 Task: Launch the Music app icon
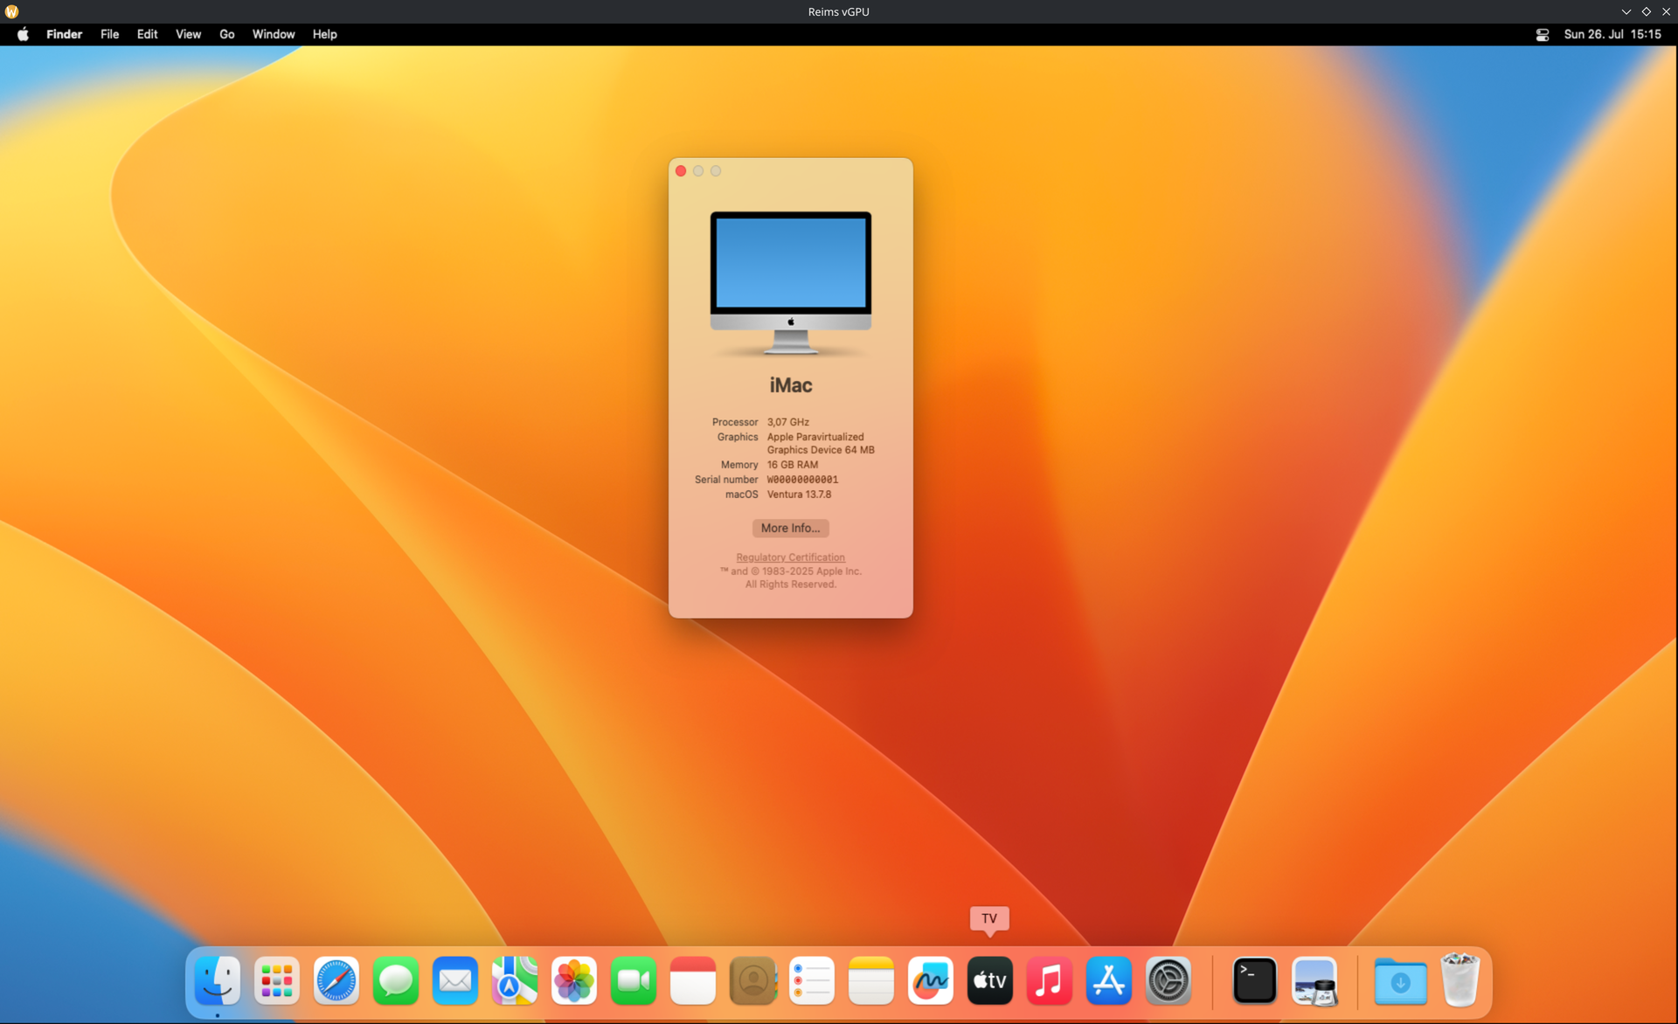[1050, 980]
